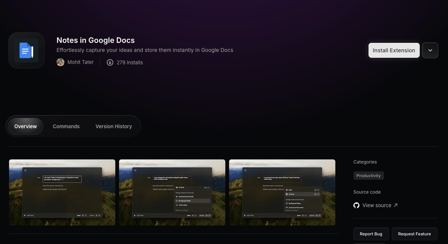Open the first screenshot showing a quick note

coord(62,192)
